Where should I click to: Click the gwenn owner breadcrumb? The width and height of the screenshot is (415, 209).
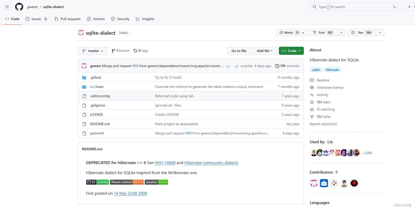click(x=32, y=7)
